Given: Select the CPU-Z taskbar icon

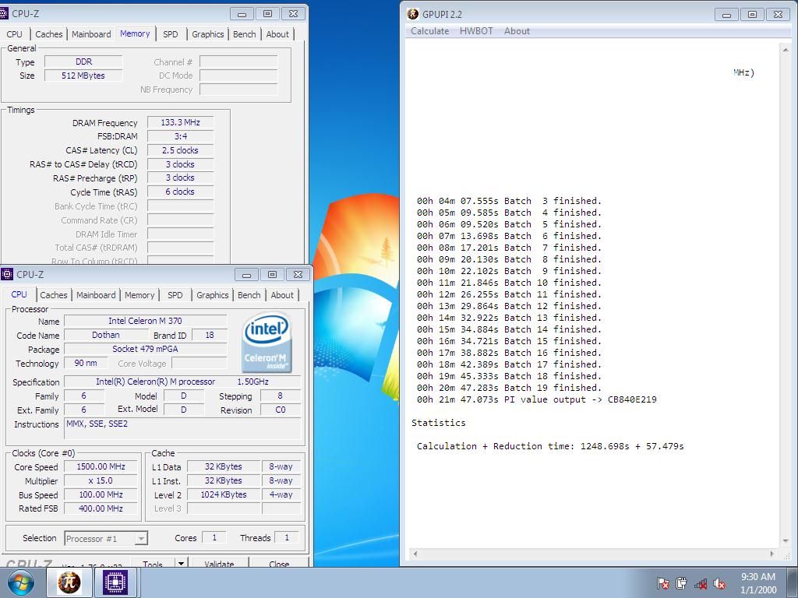Looking at the screenshot, I should tap(115, 582).
